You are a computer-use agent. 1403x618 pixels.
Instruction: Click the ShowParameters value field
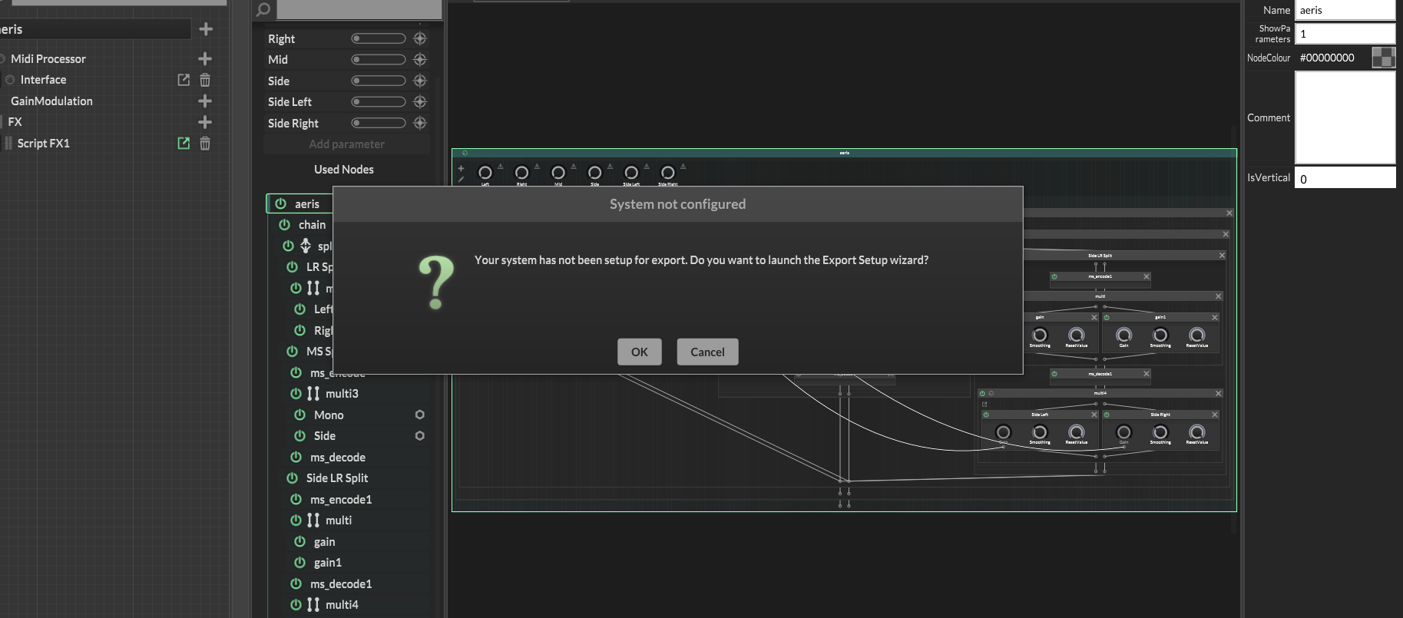coord(1345,34)
